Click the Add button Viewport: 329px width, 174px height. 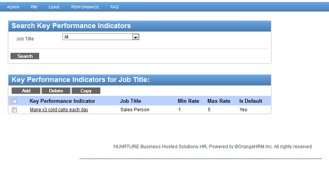point(26,91)
